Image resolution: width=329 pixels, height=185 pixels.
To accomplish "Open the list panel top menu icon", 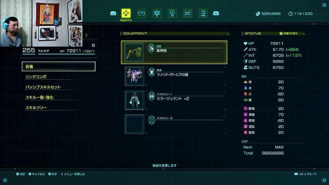I will (187, 13).
